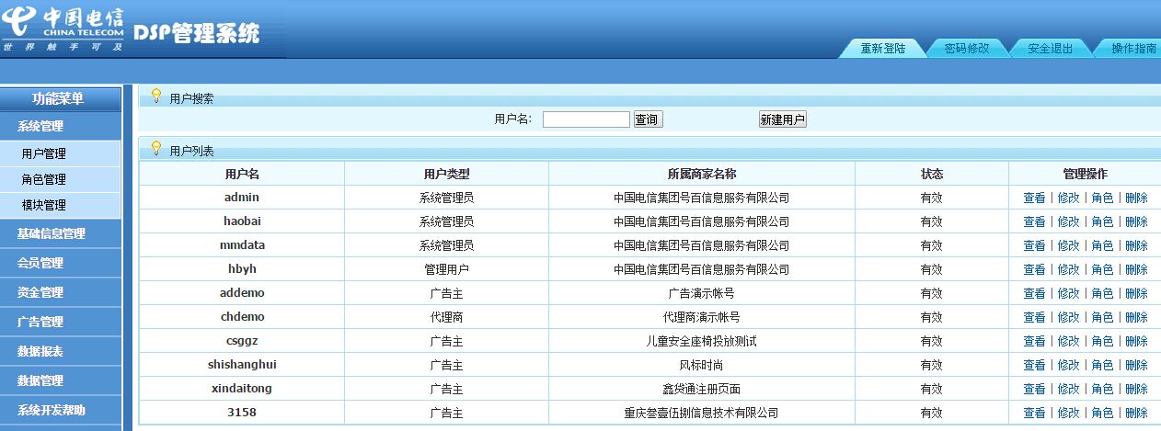
Task: Click 删除 for user admin
Action: 1136,198
